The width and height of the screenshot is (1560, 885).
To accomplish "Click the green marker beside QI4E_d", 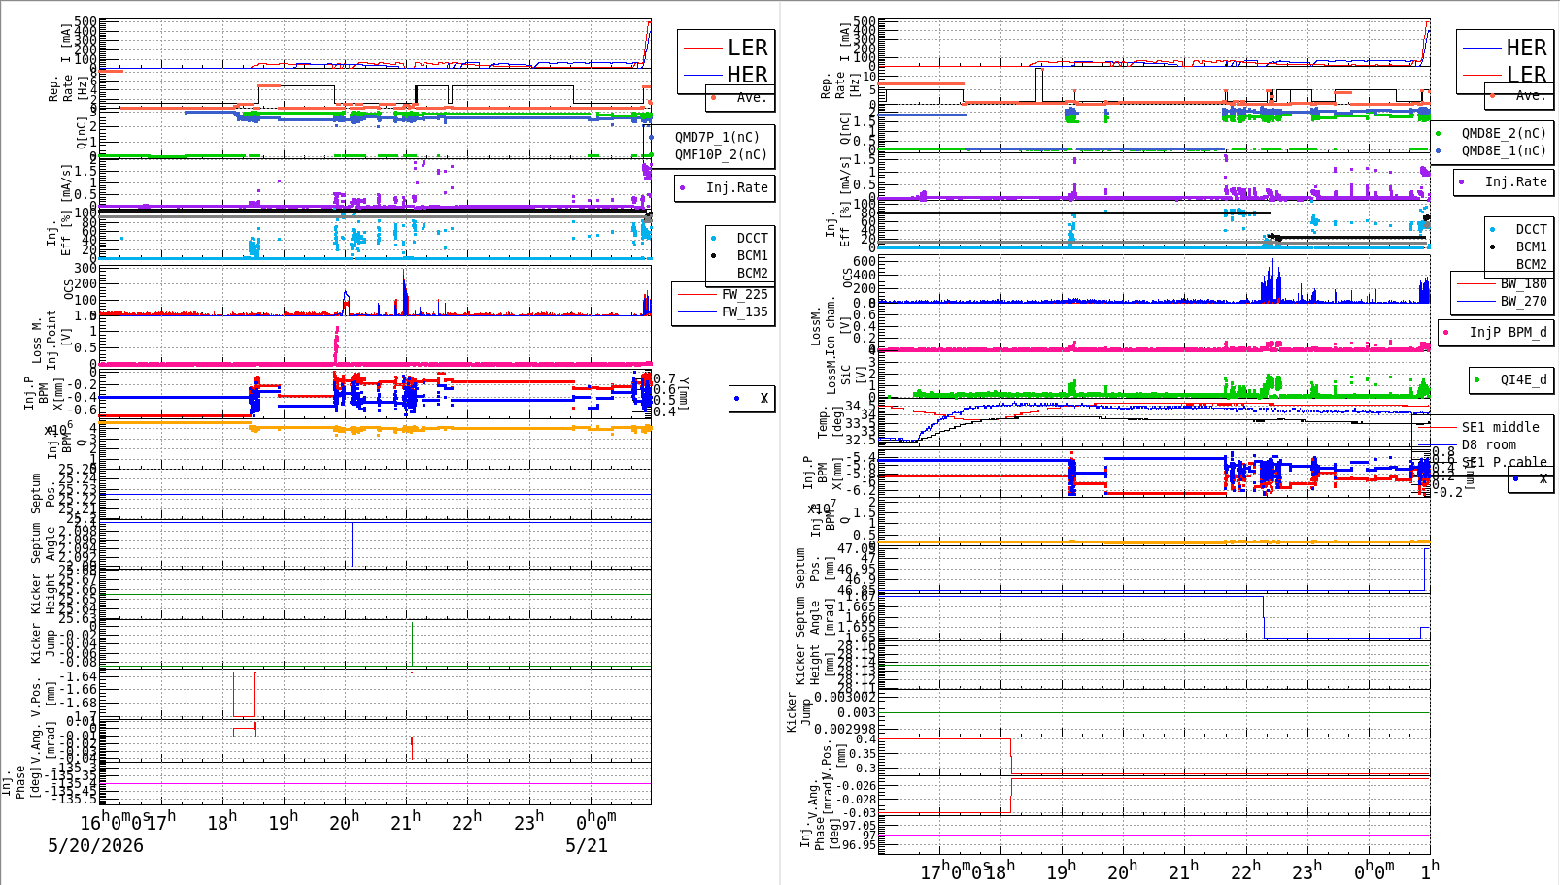I will pyautogui.click(x=1477, y=380).
